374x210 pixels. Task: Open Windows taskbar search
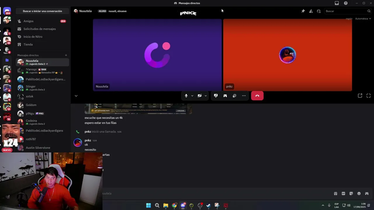tap(157, 205)
